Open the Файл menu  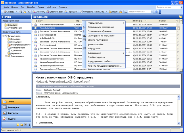coord(6,7)
